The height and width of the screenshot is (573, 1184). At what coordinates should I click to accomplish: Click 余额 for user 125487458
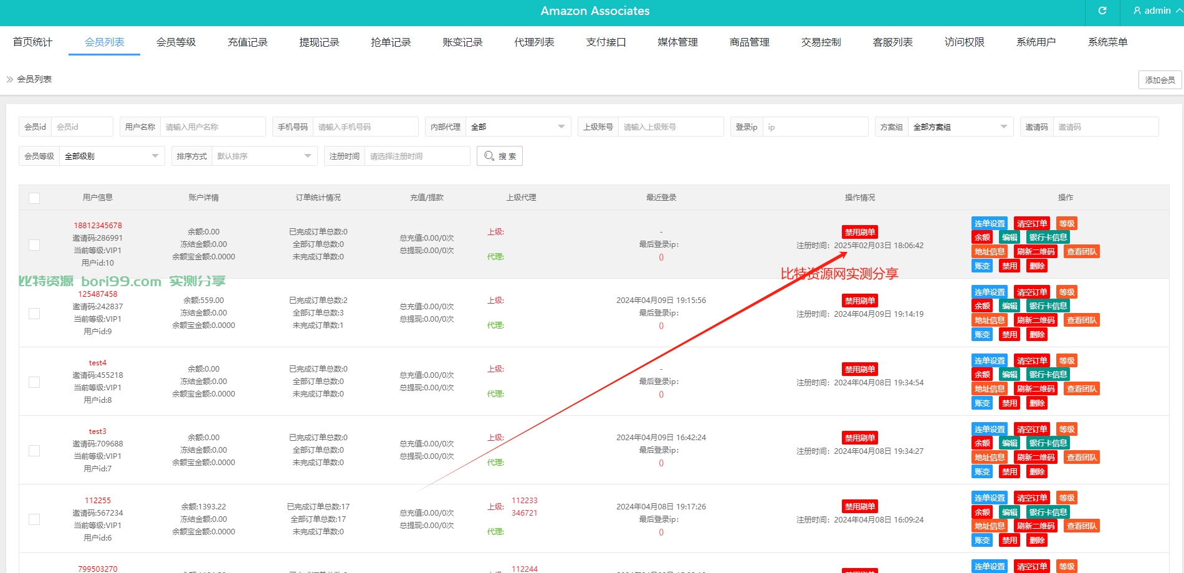pyautogui.click(x=982, y=306)
